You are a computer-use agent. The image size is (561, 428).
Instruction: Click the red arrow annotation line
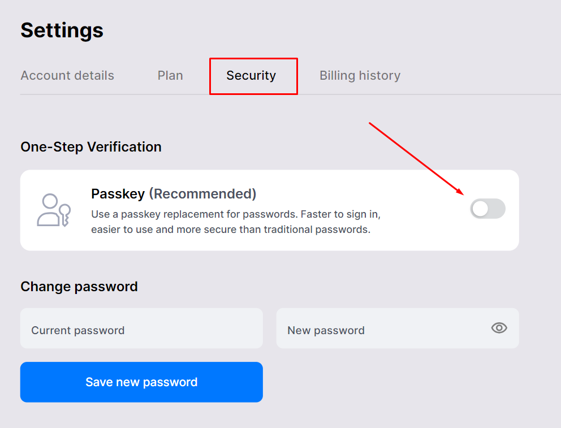click(x=416, y=159)
